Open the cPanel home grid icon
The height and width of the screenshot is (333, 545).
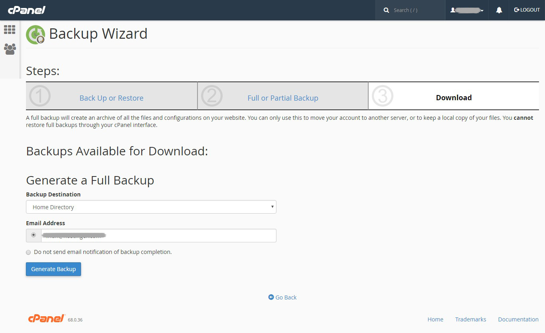[10, 30]
